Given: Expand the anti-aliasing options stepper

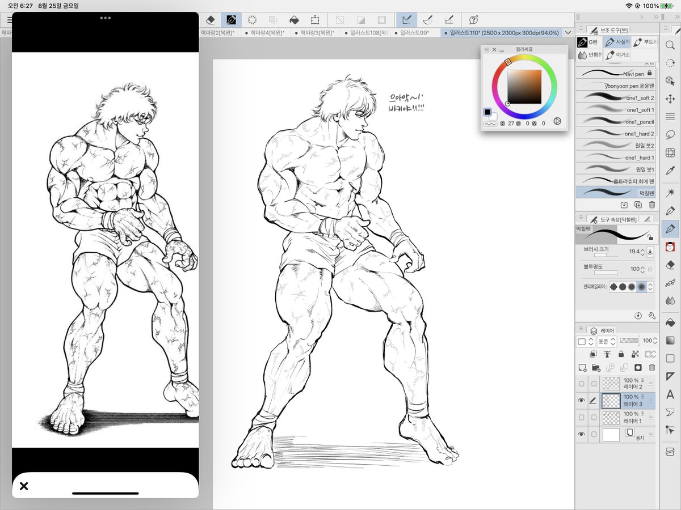Looking at the screenshot, I should tap(650, 287).
